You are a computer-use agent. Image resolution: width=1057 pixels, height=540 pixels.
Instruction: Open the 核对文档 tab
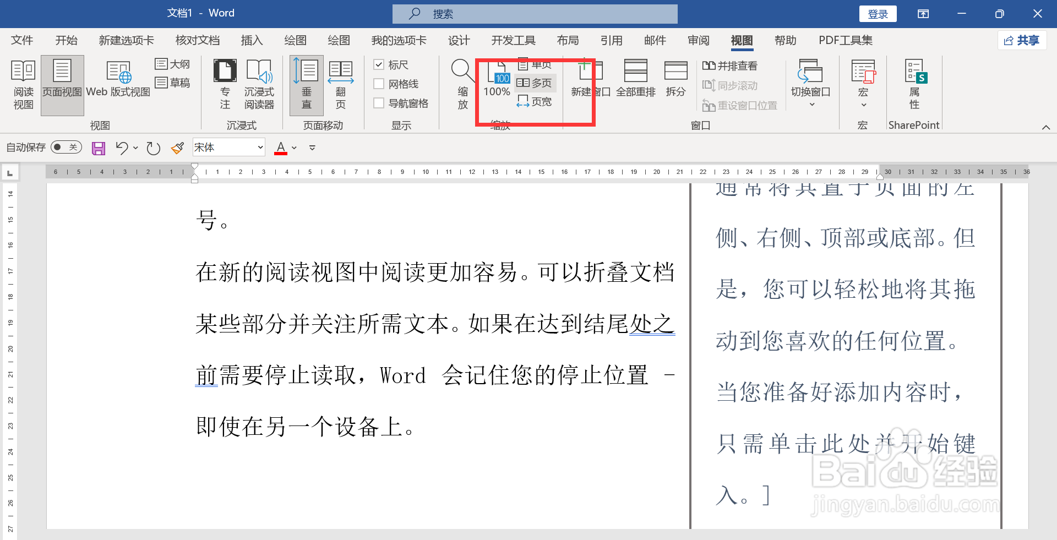coord(197,40)
